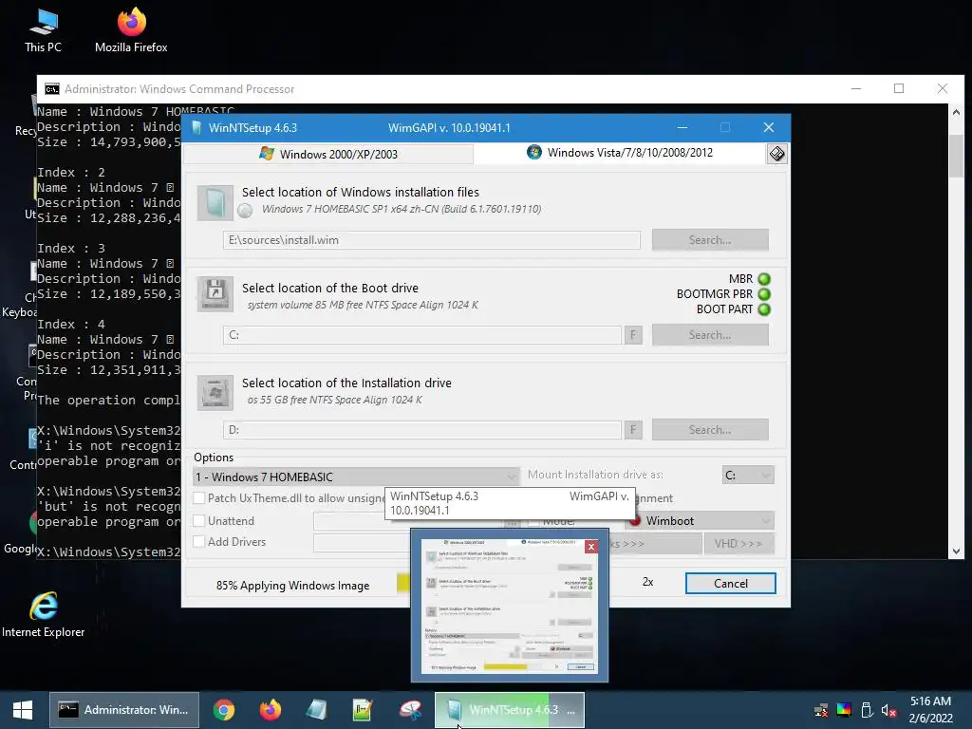This screenshot has width=972, height=729.
Task: Click the MBR green status light
Action: coord(764,279)
